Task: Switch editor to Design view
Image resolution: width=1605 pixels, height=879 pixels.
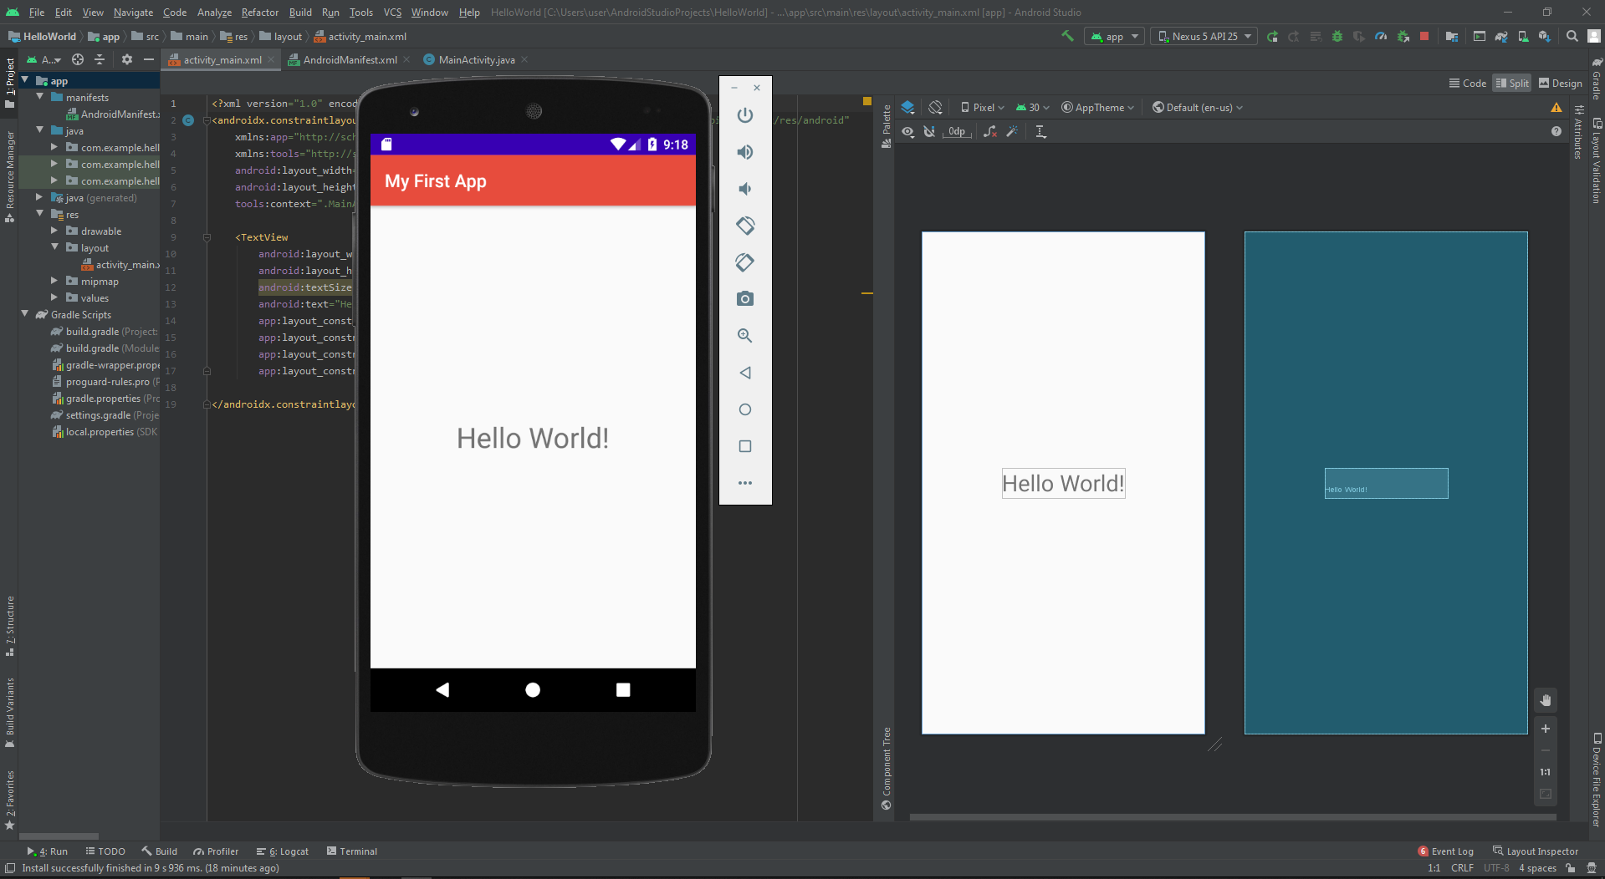Action: click(1561, 83)
